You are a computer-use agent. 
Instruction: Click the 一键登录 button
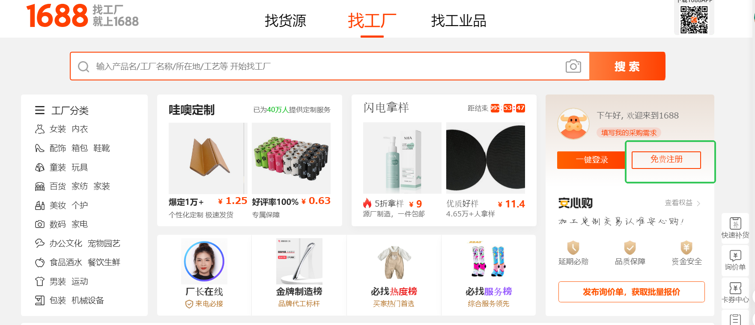tap(591, 160)
